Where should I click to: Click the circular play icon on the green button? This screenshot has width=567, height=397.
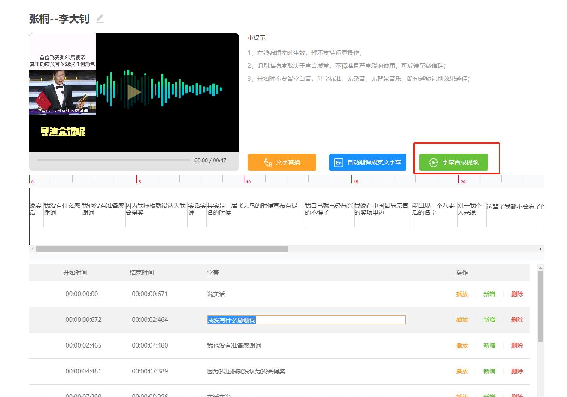pyautogui.click(x=434, y=162)
